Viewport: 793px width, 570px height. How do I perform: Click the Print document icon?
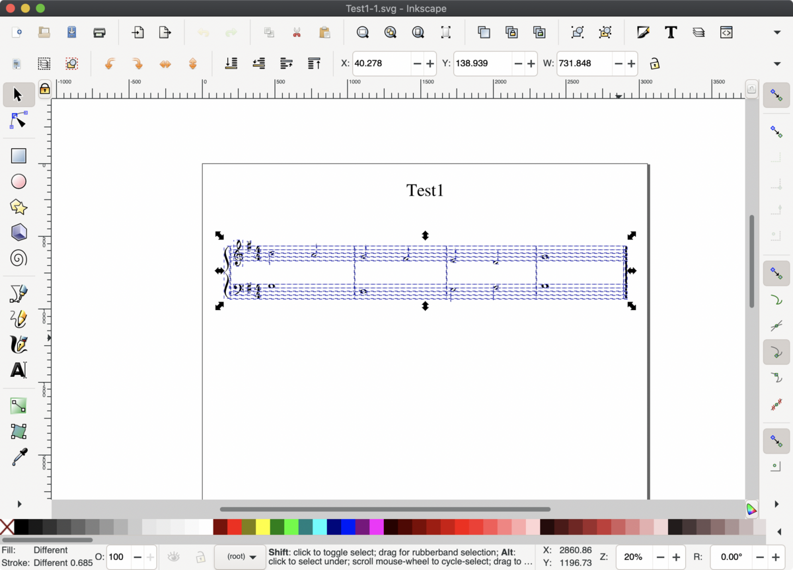pyautogui.click(x=100, y=32)
